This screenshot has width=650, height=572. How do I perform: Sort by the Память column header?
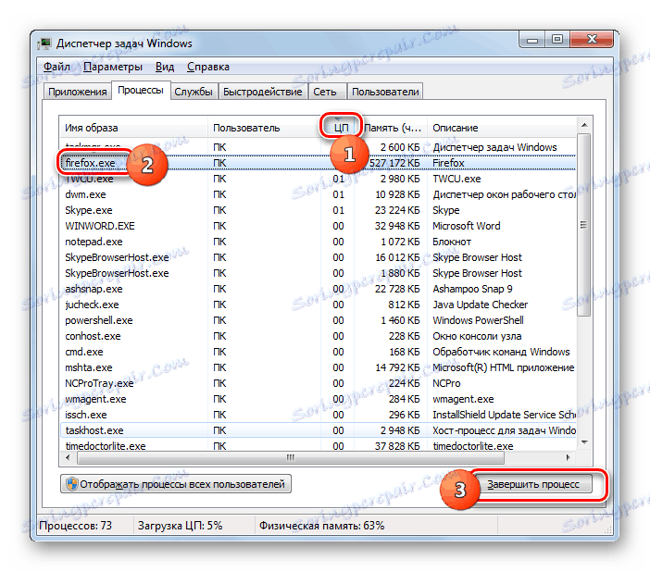[393, 128]
